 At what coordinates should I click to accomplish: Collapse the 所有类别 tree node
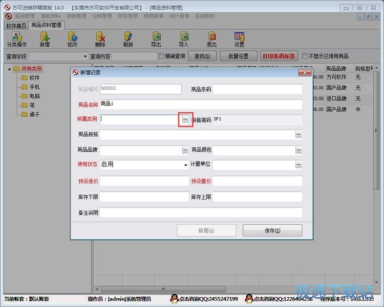[x=9, y=69]
